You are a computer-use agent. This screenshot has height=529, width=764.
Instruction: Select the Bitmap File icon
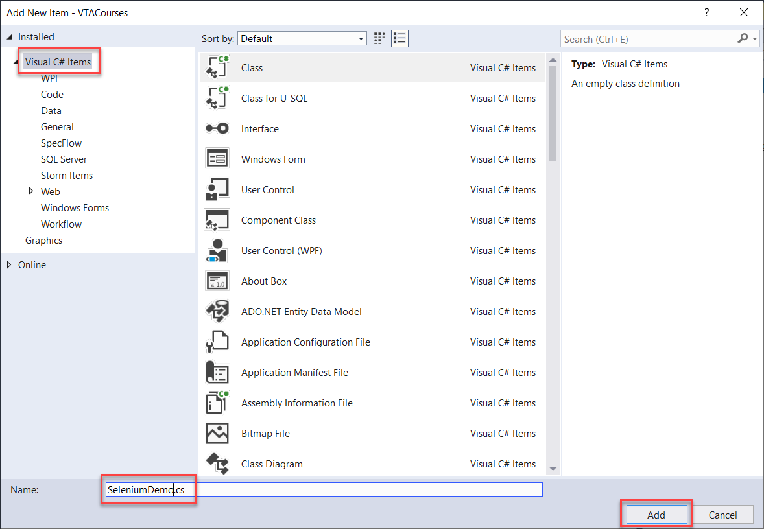coord(217,434)
